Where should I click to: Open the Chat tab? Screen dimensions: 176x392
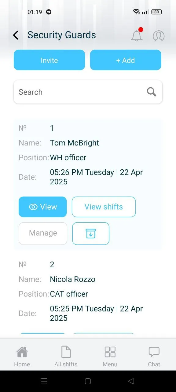pos(154,356)
